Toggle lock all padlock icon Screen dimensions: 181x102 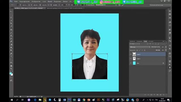coord(145,50)
